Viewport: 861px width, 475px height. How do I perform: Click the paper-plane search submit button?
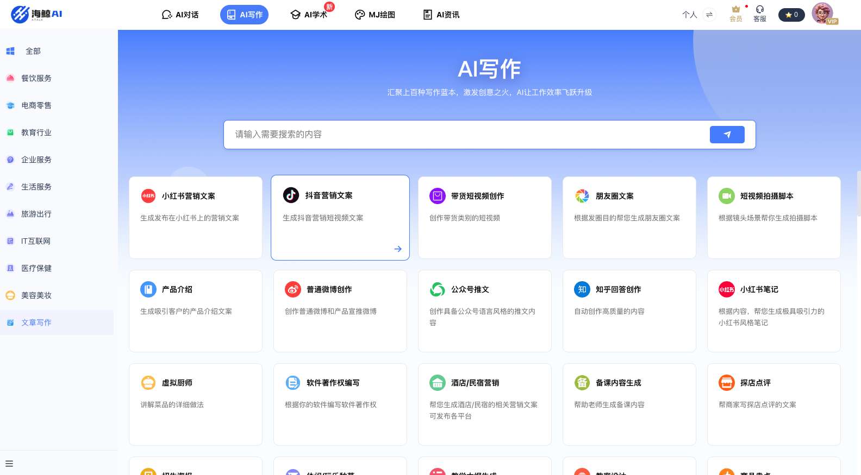pos(727,135)
